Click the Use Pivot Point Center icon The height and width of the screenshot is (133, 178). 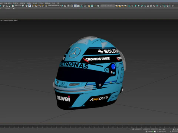(x=23, y=6)
